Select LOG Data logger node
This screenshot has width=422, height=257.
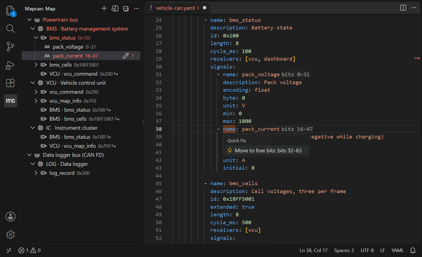pyautogui.click(x=81, y=164)
